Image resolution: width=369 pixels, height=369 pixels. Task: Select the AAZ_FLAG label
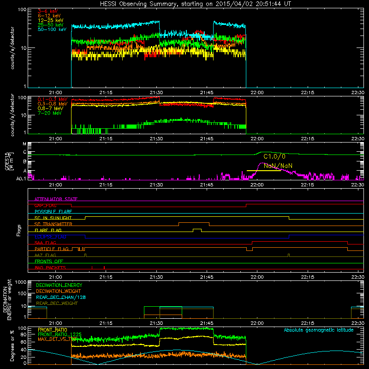(45, 255)
